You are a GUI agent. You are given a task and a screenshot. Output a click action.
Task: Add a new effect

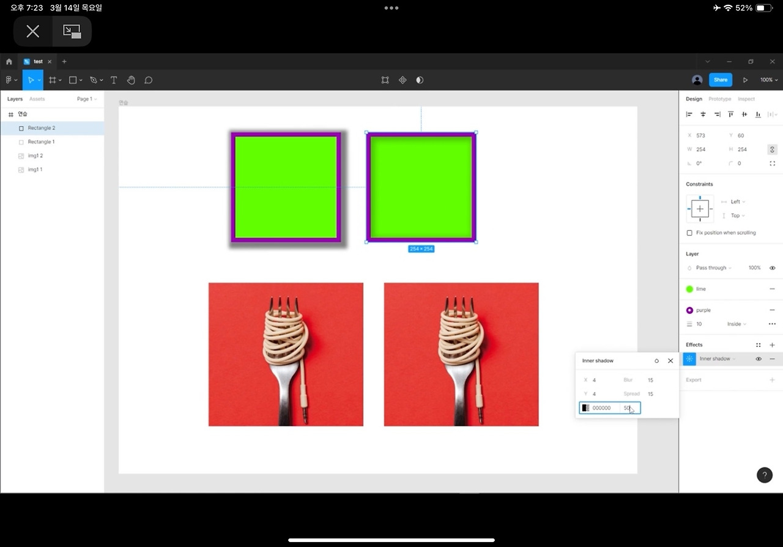pos(772,345)
